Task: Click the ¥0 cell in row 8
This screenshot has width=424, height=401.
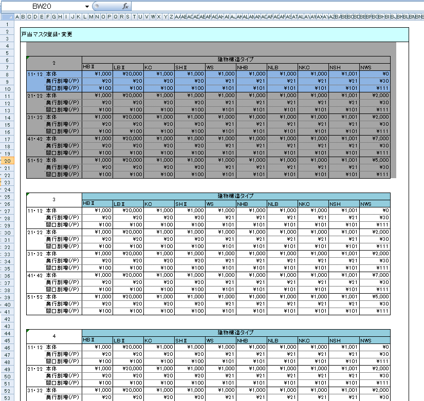Action: click(375, 74)
